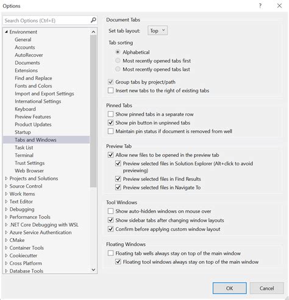This screenshot has width=289, height=300.
Task: Focus the Search Options input field
Action: 47,20
